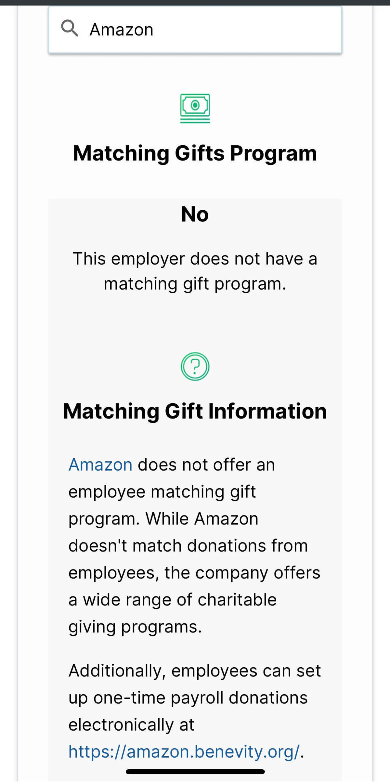Click the Matching Gifts Program heading
Viewport: 390px width, 782px height.
click(x=195, y=153)
